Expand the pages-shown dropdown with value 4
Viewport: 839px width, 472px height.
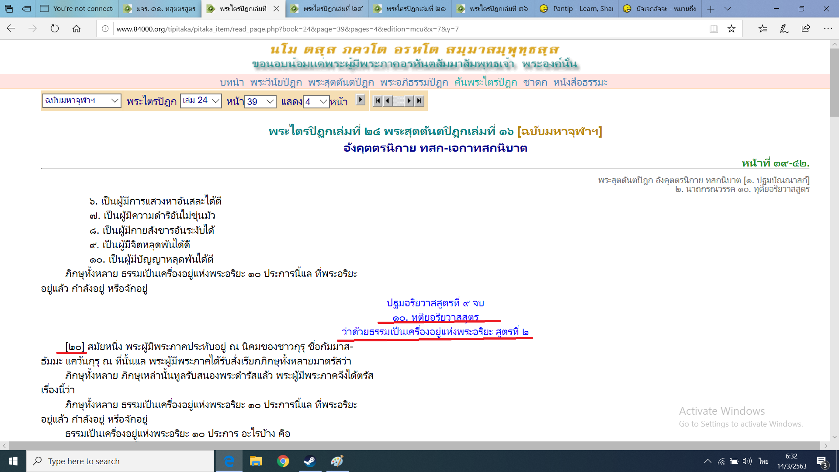coord(316,101)
